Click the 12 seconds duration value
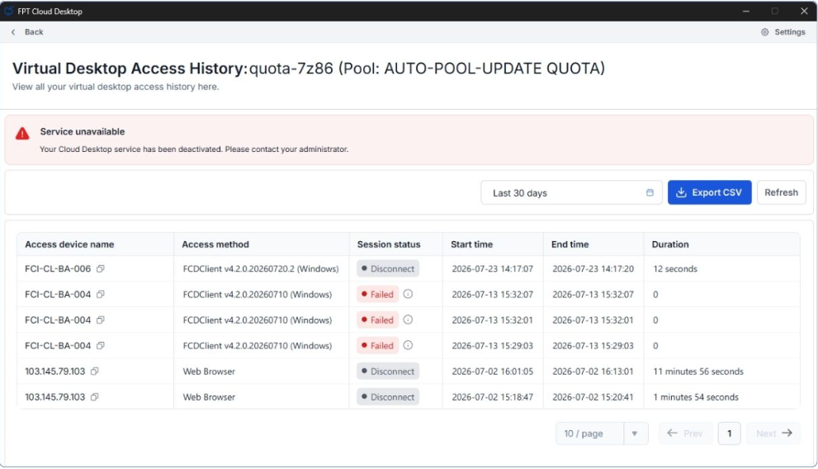This screenshot has width=818, height=469. click(675, 268)
